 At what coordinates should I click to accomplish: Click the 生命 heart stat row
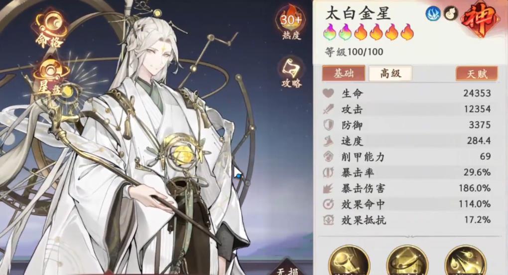(407, 93)
